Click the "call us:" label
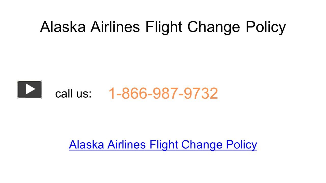The height and width of the screenshot is (183, 326). pyautogui.click(x=73, y=94)
